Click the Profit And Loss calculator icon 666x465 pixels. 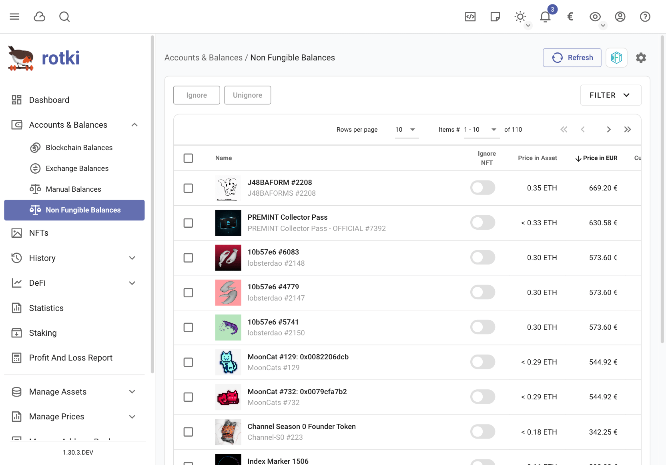pos(16,358)
